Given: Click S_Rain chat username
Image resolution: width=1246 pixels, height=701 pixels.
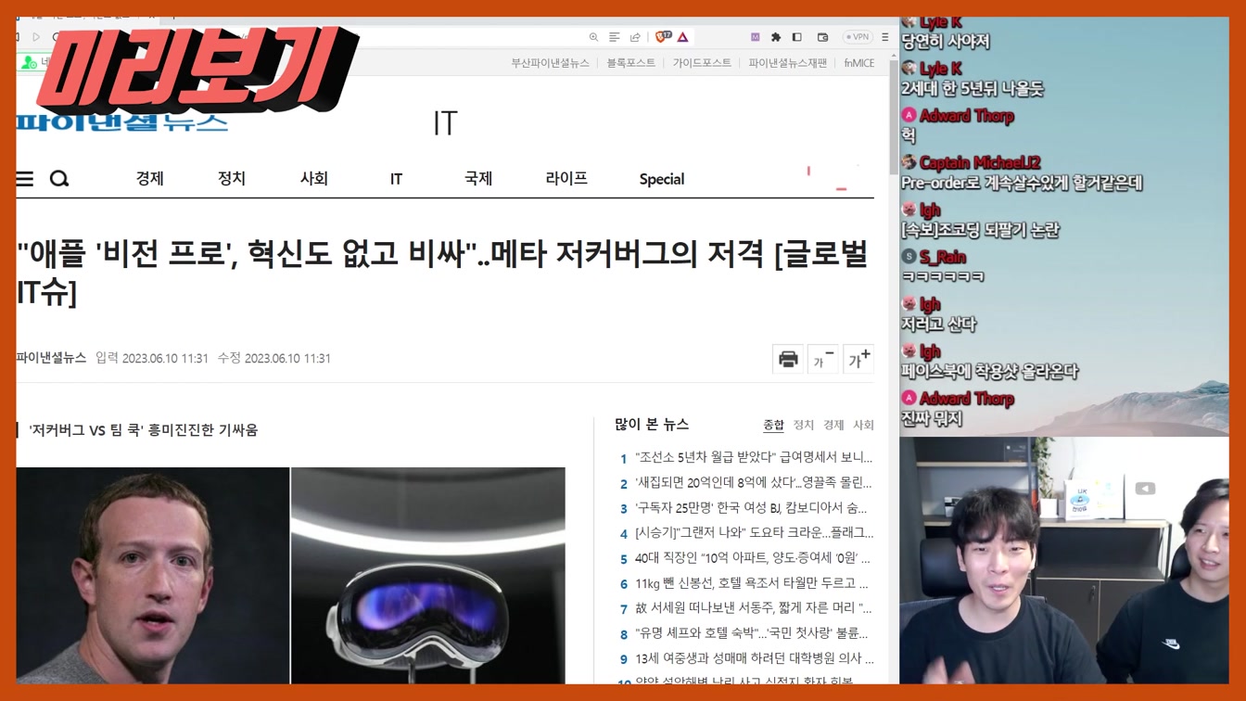Looking at the screenshot, I should (x=943, y=257).
